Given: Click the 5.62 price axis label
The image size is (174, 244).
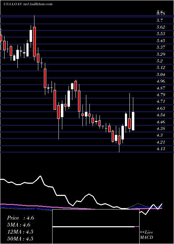Looking at the screenshot, I should tap(161, 27).
